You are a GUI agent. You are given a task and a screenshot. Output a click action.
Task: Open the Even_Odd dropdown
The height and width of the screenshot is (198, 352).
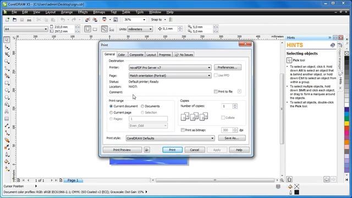(148, 126)
